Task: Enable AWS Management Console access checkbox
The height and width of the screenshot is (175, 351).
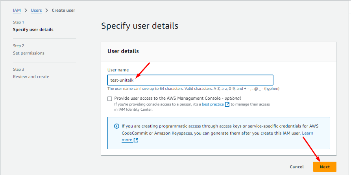Action: pos(109,98)
